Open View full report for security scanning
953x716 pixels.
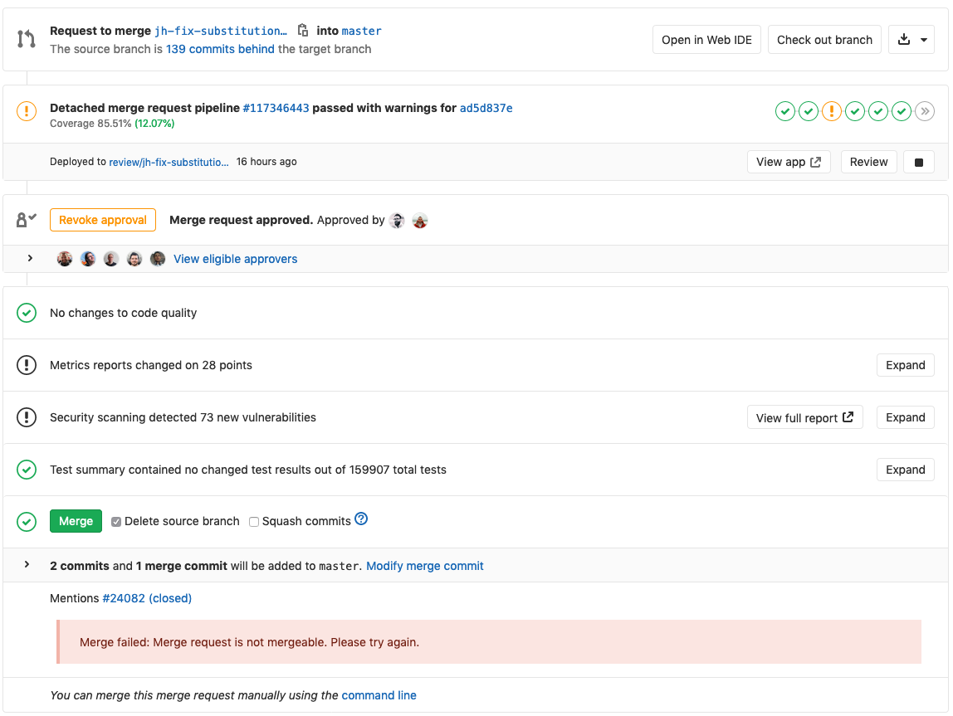tap(804, 417)
